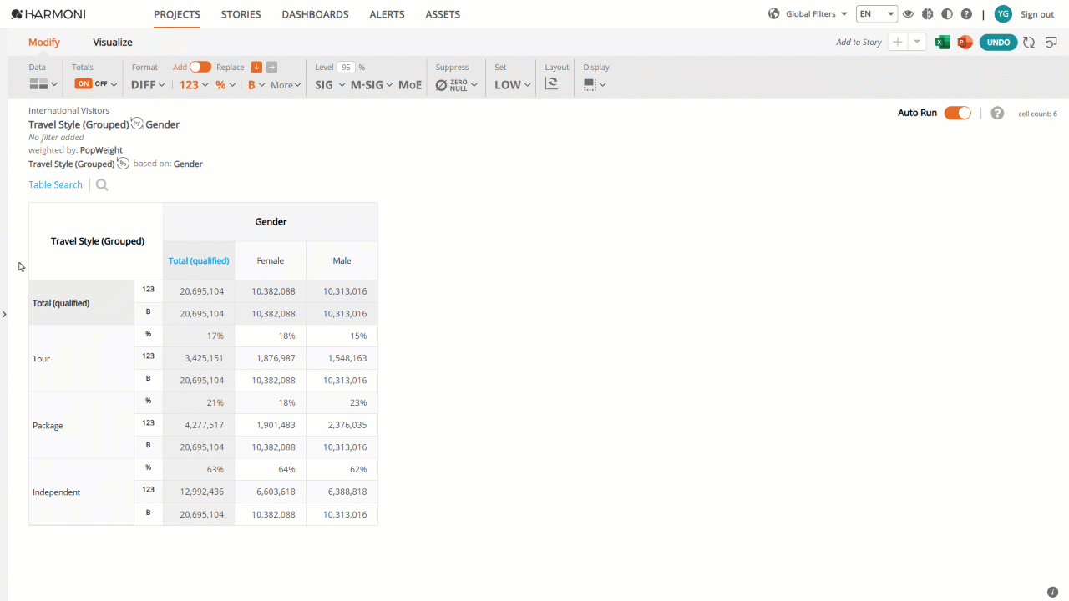The image size is (1069, 601).
Task: Click the Display icon
Action: [x=590, y=84]
